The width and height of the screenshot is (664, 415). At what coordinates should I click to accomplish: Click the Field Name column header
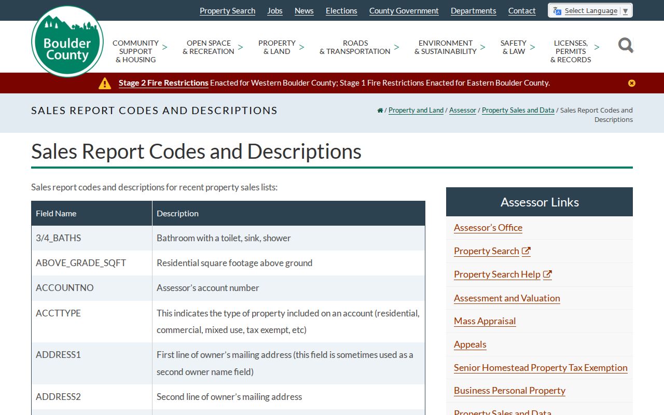[x=92, y=213]
